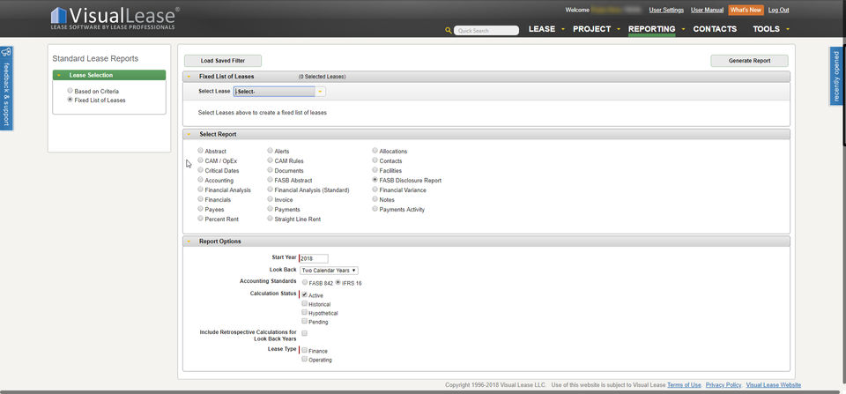The image size is (846, 394).
Task: Open the recently opened side tab
Action: pos(837,76)
